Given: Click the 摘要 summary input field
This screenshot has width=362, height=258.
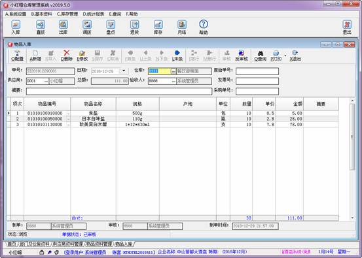Looking at the screenshot, I should [119, 91].
